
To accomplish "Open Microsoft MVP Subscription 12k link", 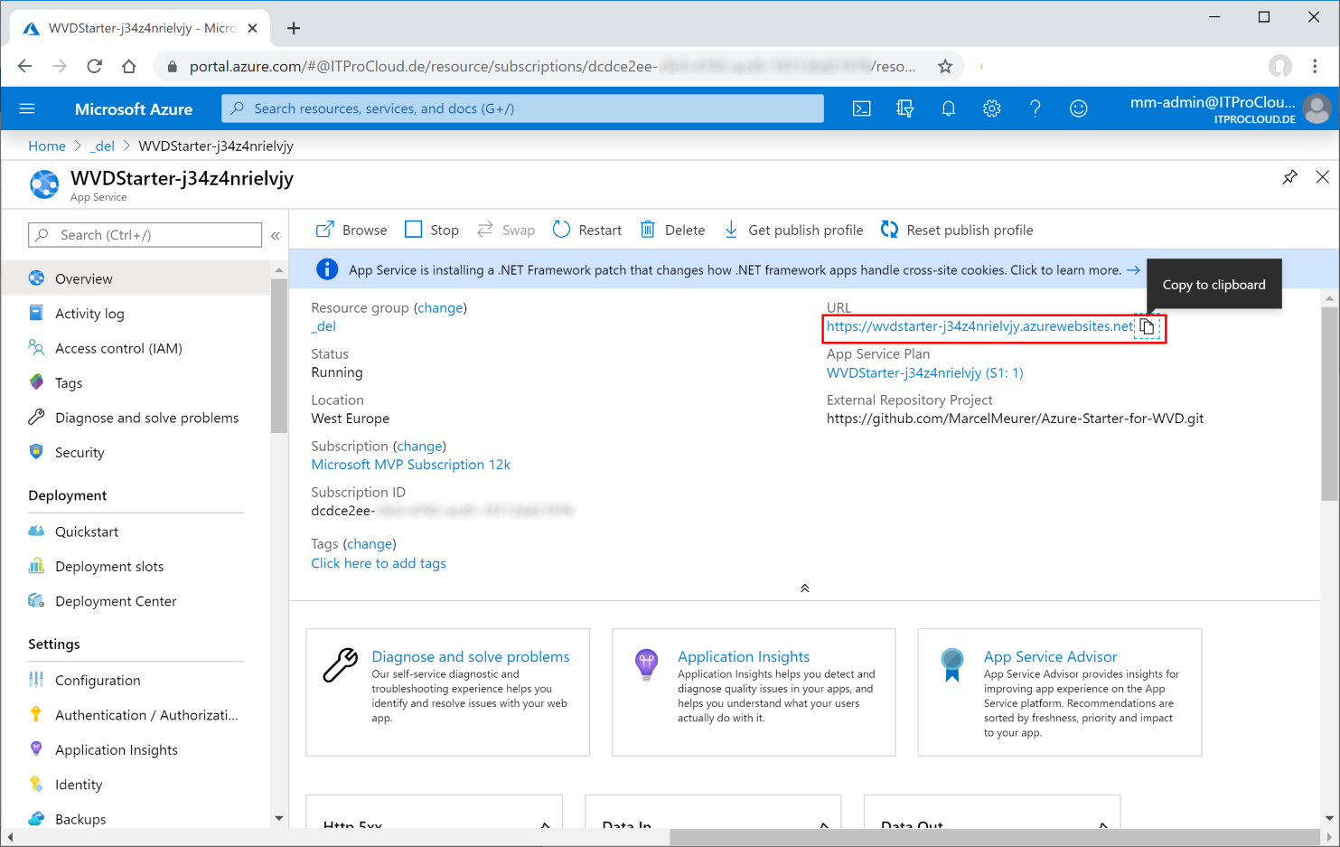I will (411, 465).
